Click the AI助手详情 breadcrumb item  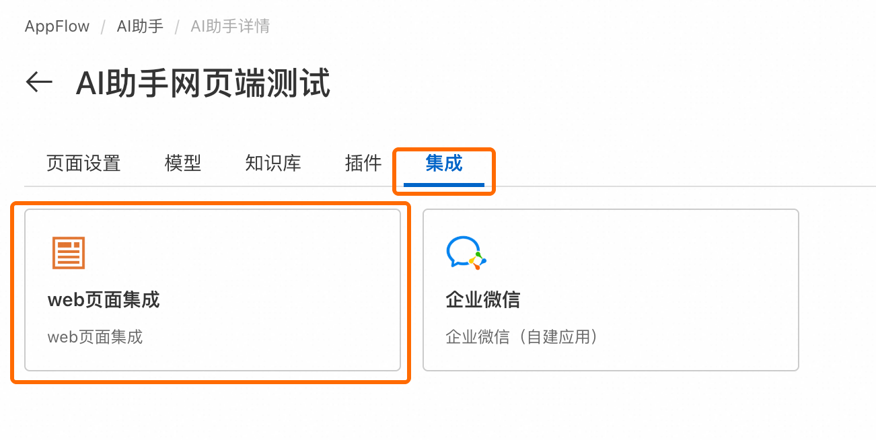click(230, 27)
